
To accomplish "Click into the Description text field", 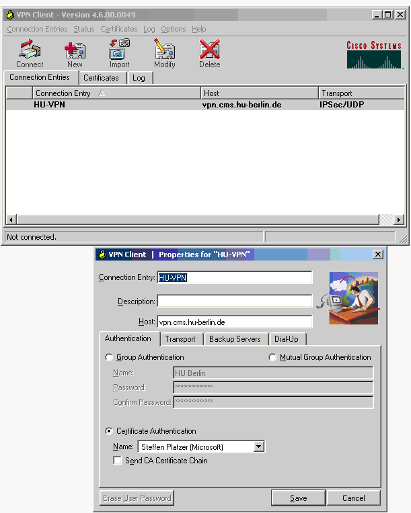I will pyautogui.click(x=235, y=301).
